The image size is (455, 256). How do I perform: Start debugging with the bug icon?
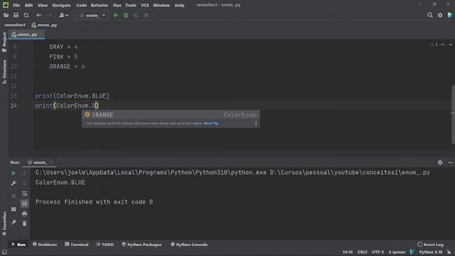coord(126,15)
